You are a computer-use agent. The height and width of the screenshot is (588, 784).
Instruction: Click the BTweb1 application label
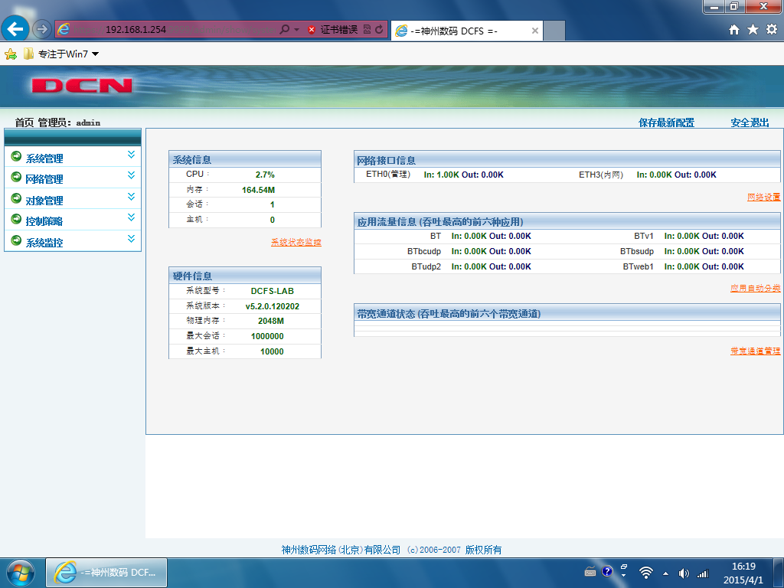[638, 266]
